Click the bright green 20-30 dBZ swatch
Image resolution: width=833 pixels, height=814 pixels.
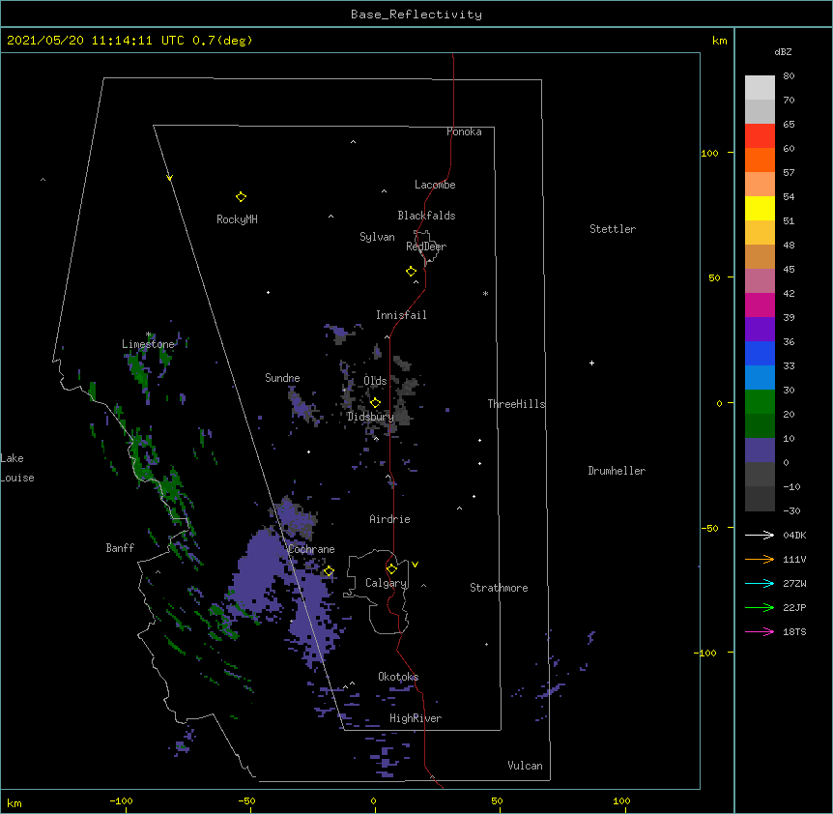(x=760, y=402)
